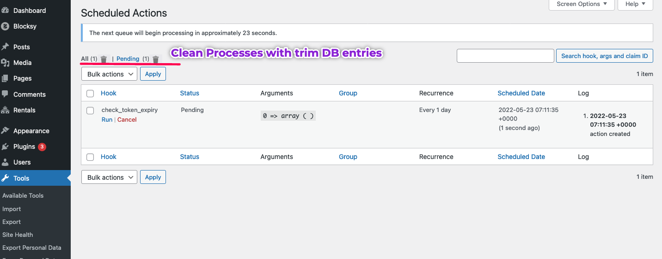This screenshot has width=662, height=259.
Task: Select the check_token_expiry row checkbox
Action: (90, 111)
